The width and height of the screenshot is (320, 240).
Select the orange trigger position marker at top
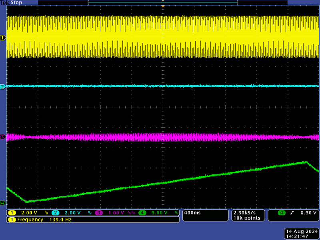[163, 6]
